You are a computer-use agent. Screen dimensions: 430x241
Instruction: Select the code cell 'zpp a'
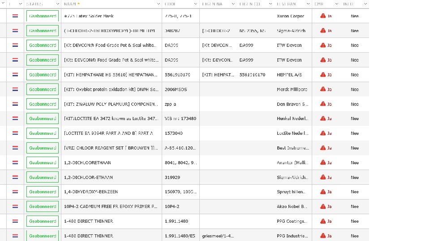tap(170, 104)
